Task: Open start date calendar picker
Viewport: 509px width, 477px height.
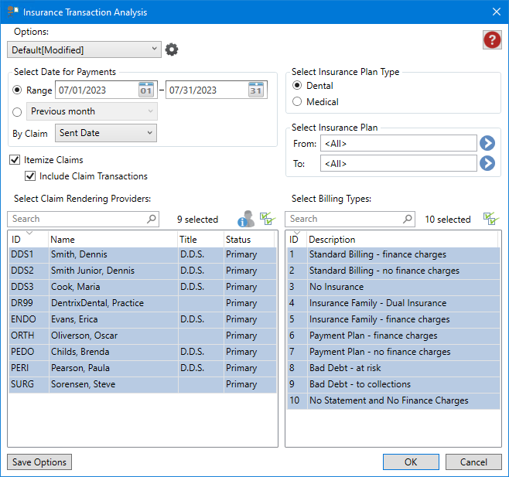Action: (147, 90)
